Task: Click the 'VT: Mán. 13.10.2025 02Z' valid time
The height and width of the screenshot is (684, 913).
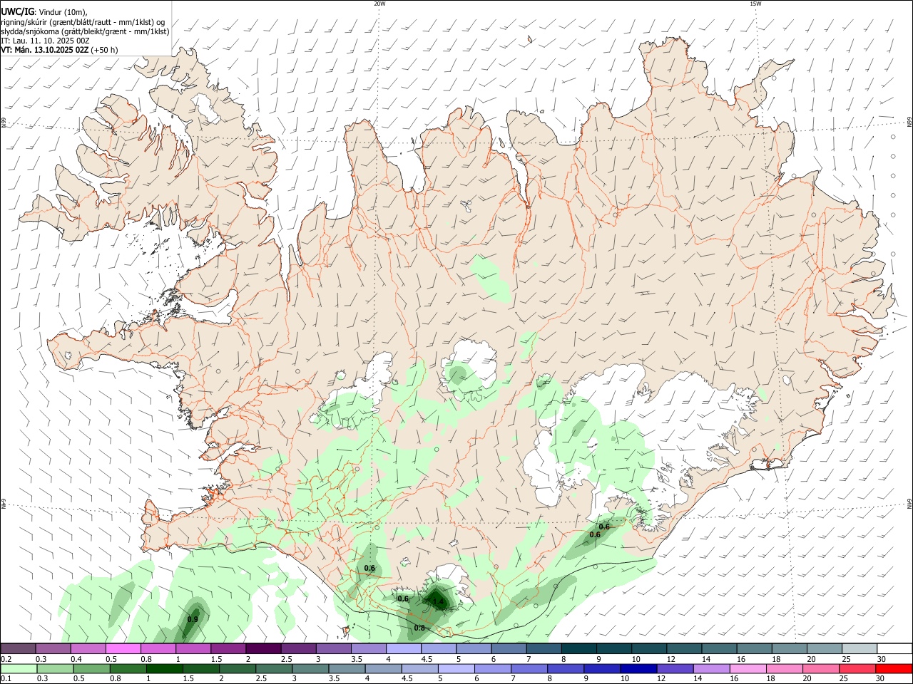Action: tap(44, 50)
